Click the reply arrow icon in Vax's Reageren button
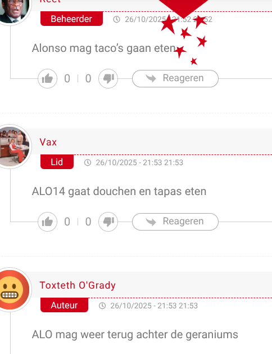The width and height of the screenshot is (272, 354). click(x=151, y=222)
